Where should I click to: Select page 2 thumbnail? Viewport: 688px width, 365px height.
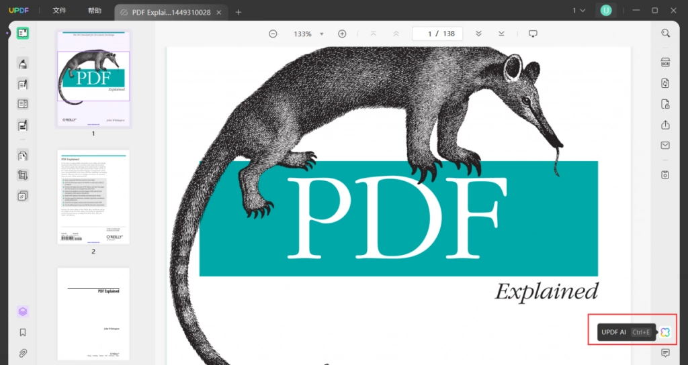click(x=93, y=197)
